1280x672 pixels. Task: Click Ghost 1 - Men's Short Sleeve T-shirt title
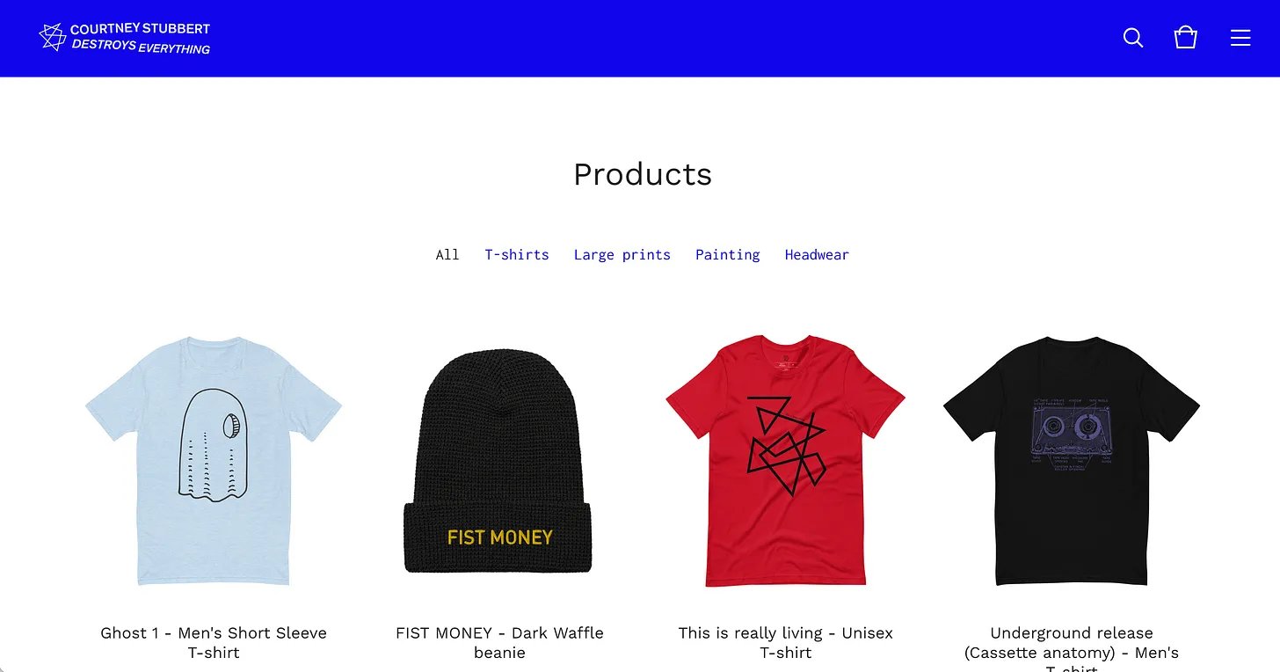214,643
